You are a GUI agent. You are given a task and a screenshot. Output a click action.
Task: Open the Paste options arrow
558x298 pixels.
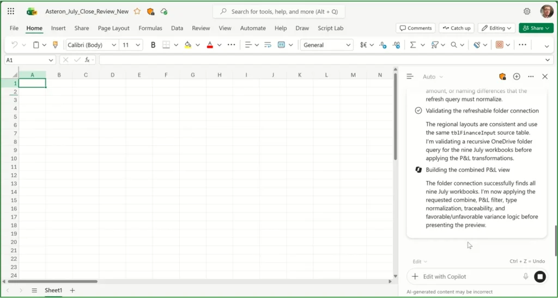[45, 45]
